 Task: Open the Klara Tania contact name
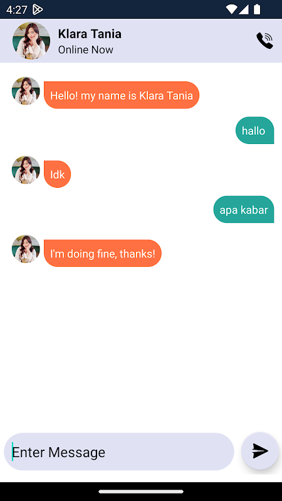[x=90, y=34]
